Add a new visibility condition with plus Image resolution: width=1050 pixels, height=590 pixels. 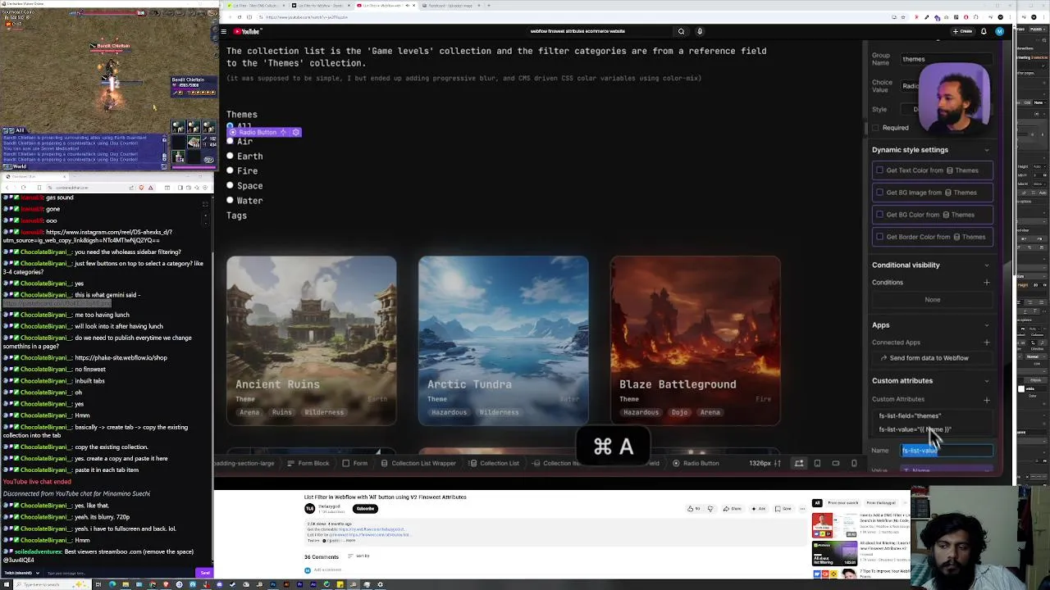point(987,283)
